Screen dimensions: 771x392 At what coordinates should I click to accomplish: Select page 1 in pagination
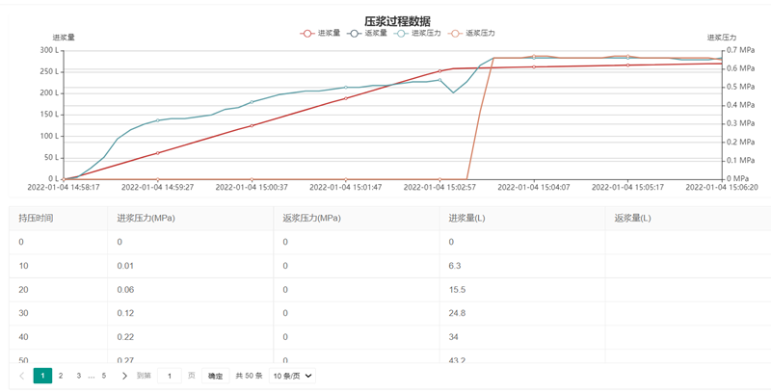pyautogui.click(x=42, y=376)
